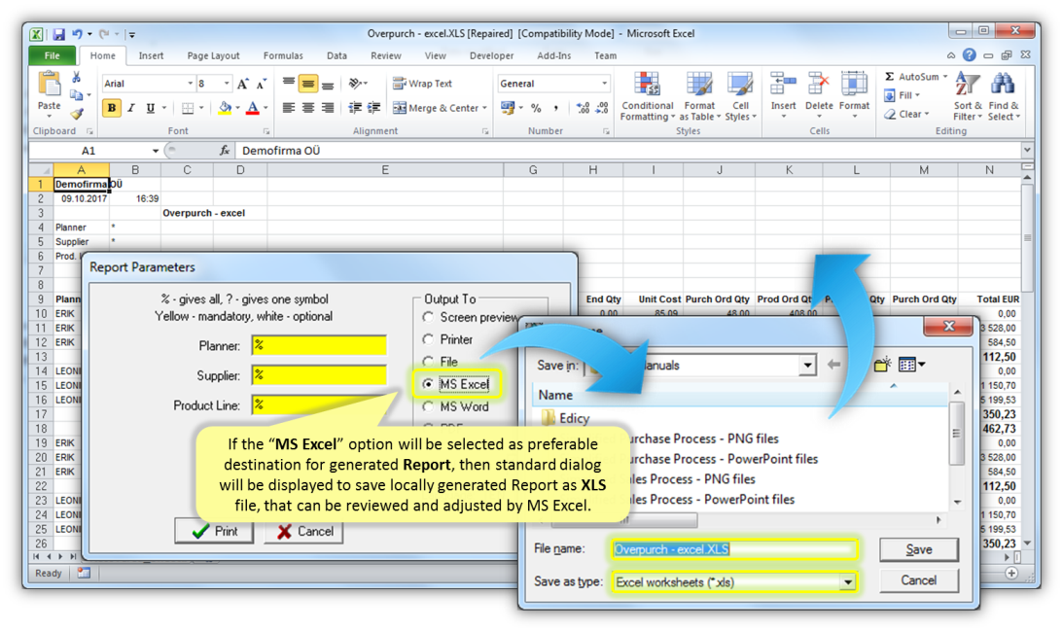Select Screen preview output option
Image resolution: width=1063 pixels, height=632 pixels.
pos(428,317)
